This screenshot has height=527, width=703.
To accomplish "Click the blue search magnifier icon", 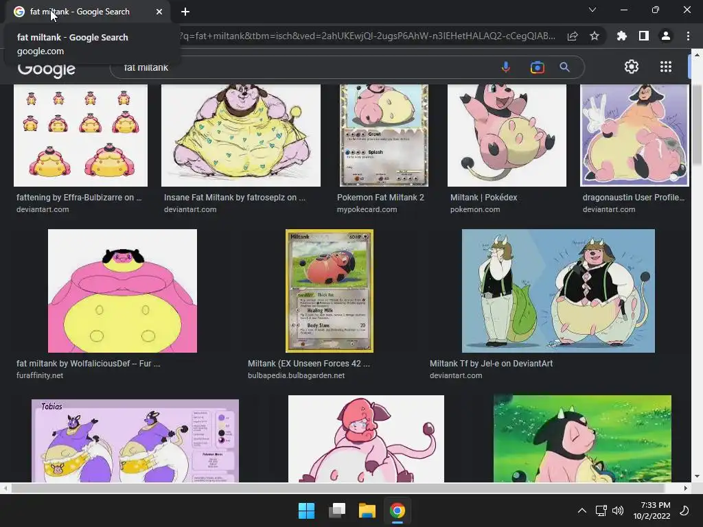I will (564, 67).
